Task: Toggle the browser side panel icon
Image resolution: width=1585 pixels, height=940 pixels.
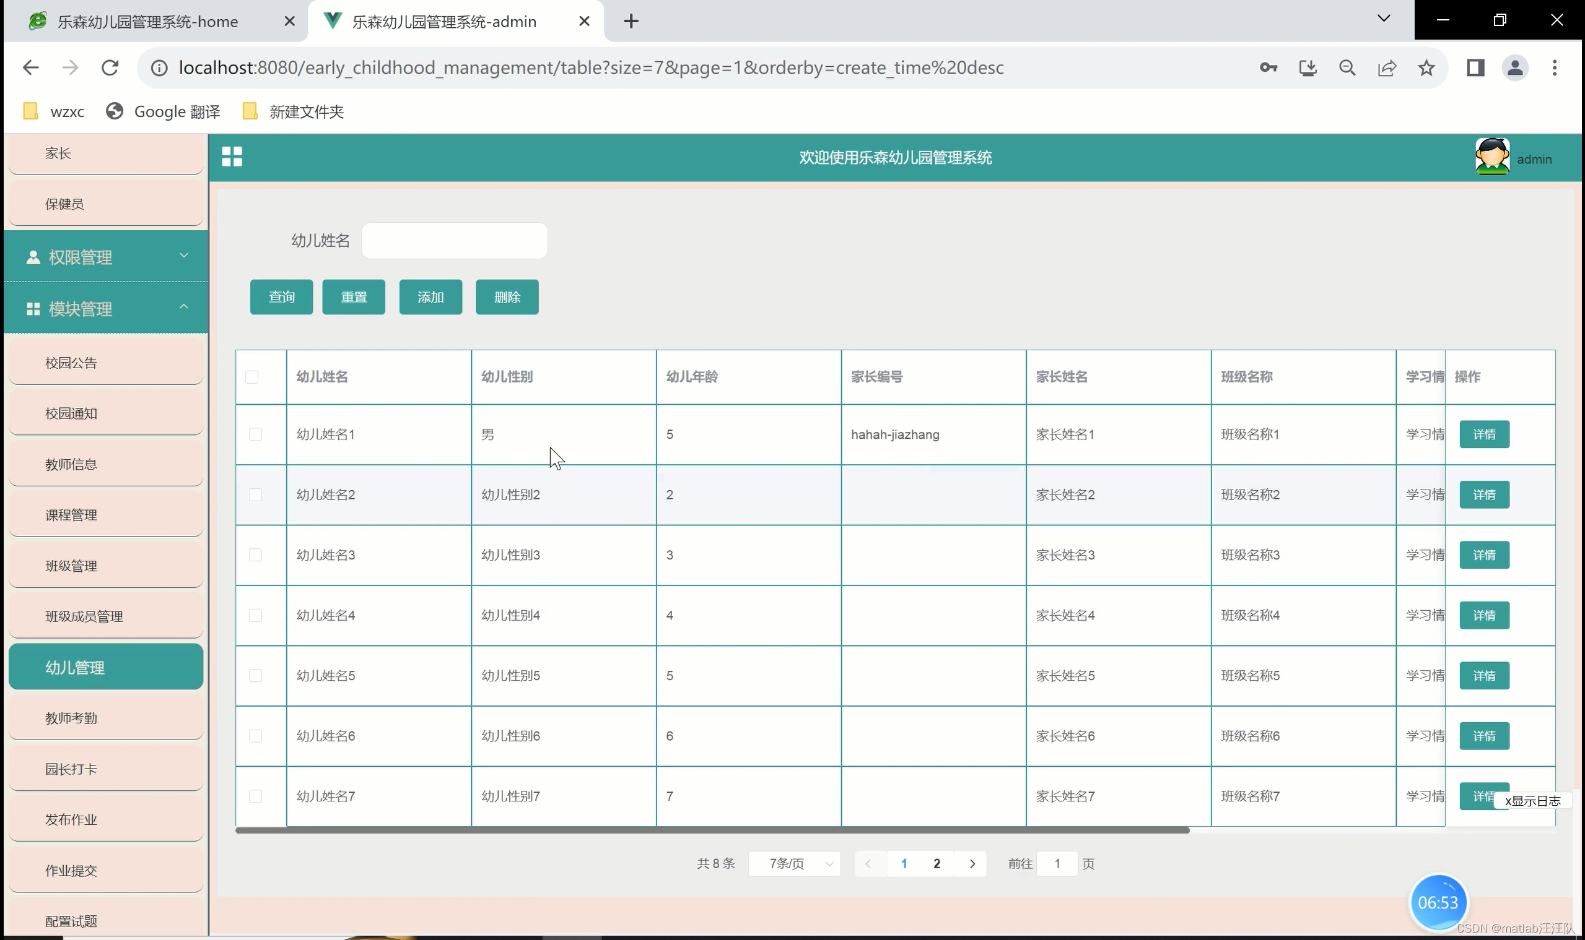Action: click(x=1475, y=68)
